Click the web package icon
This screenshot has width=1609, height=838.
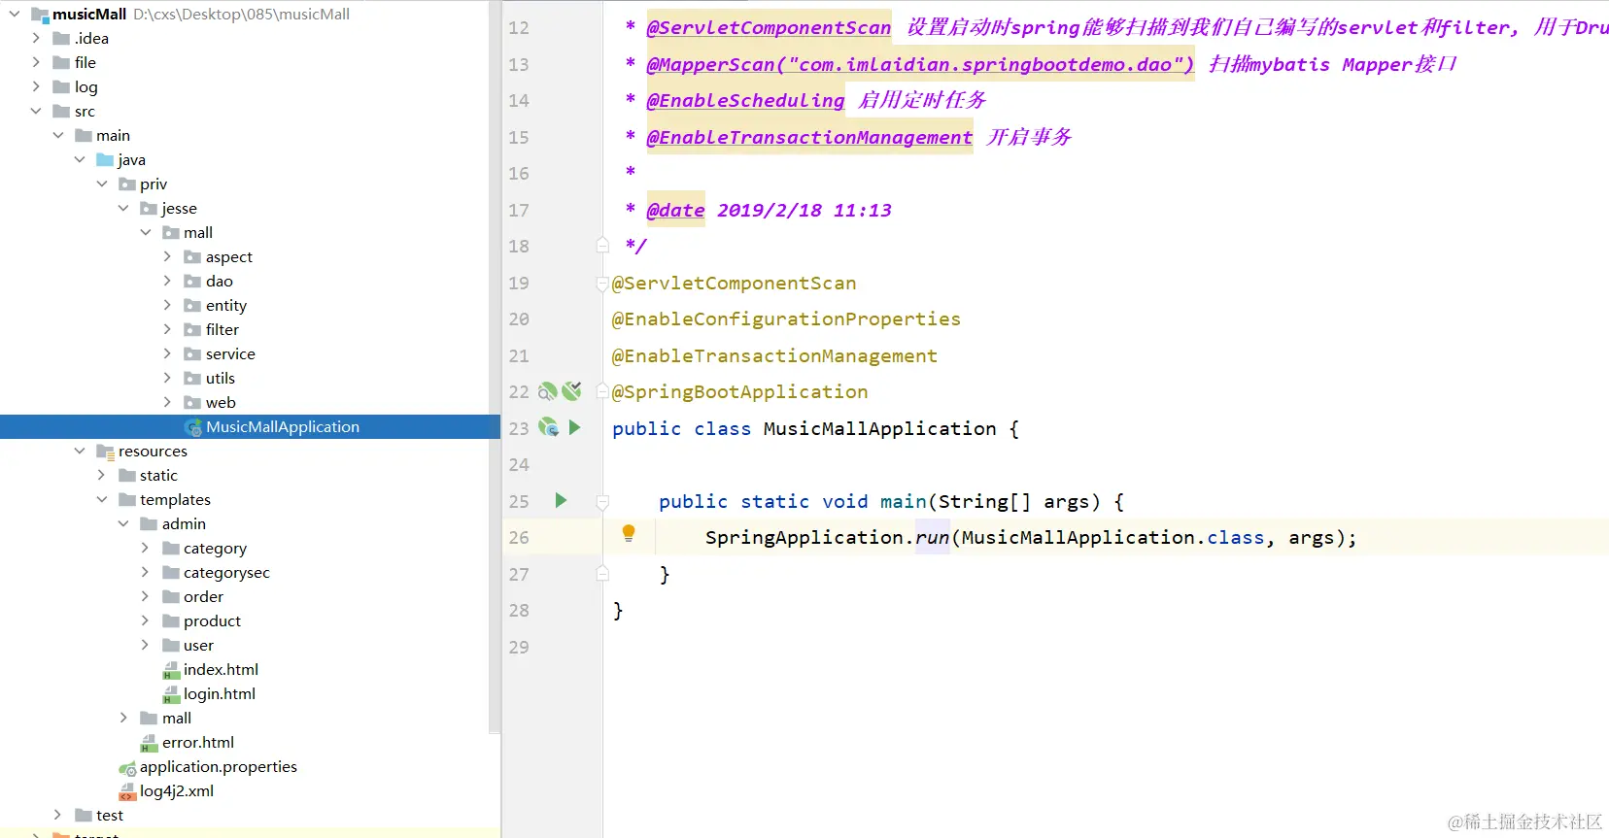pos(192,403)
